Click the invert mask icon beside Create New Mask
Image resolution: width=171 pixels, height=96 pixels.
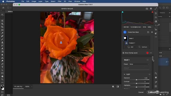tap(148, 32)
